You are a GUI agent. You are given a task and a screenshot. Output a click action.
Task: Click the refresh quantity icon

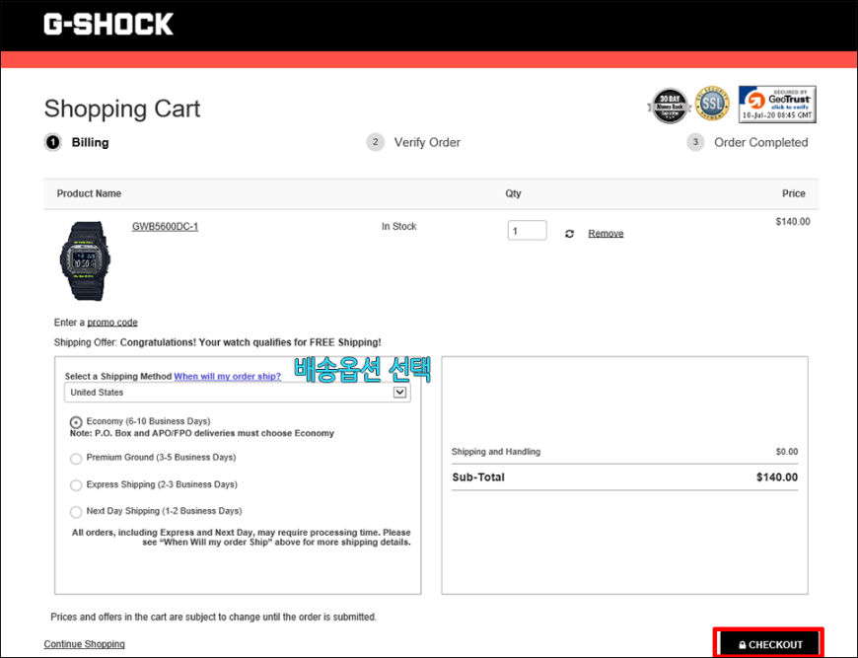569,234
